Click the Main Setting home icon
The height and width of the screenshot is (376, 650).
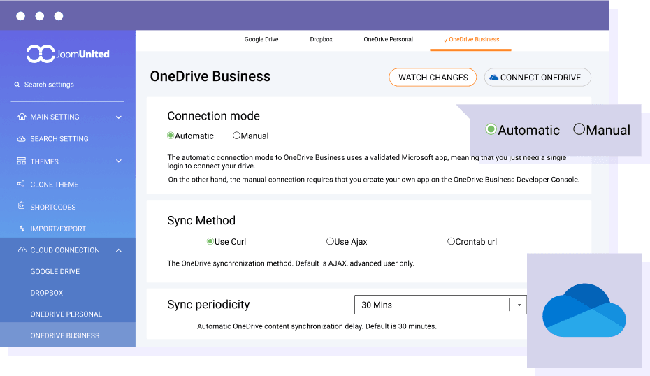pos(21,117)
